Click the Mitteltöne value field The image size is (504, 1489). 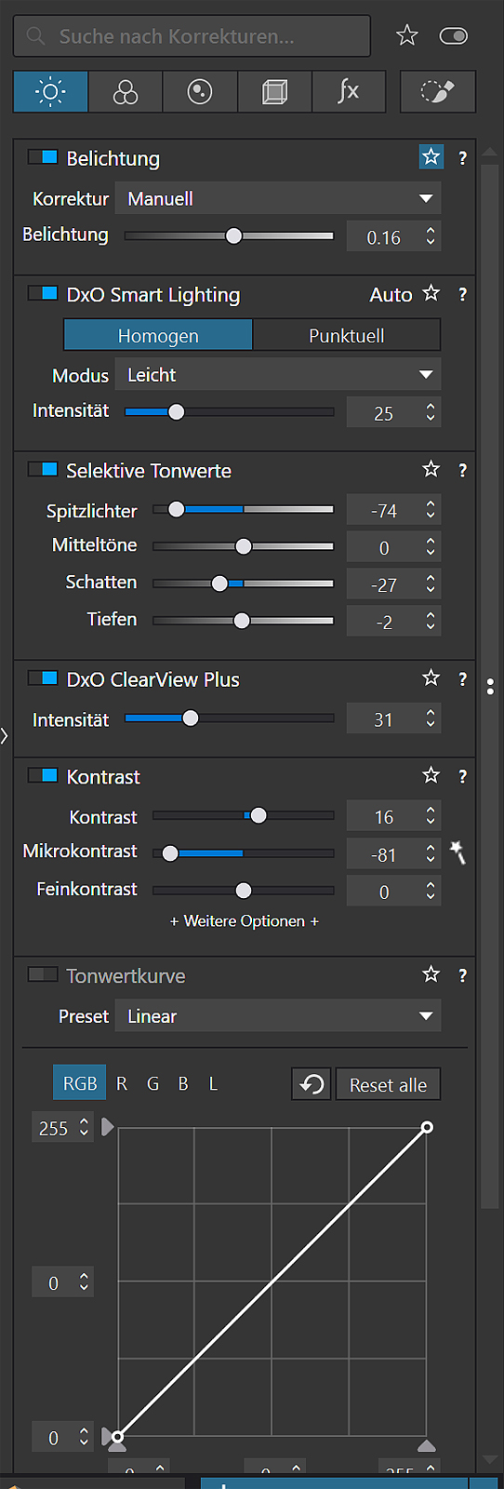tap(384, 547)
